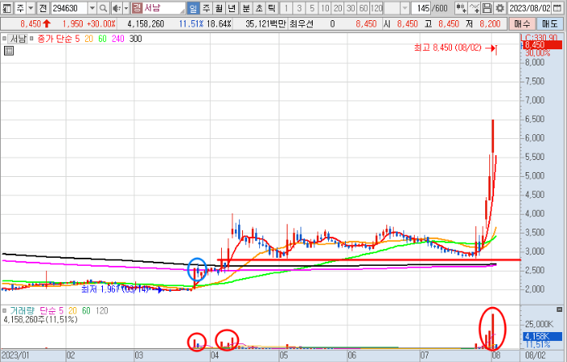Open the calendar date picker icon
The width and height of the screenshot is (567, 362).
557,8
